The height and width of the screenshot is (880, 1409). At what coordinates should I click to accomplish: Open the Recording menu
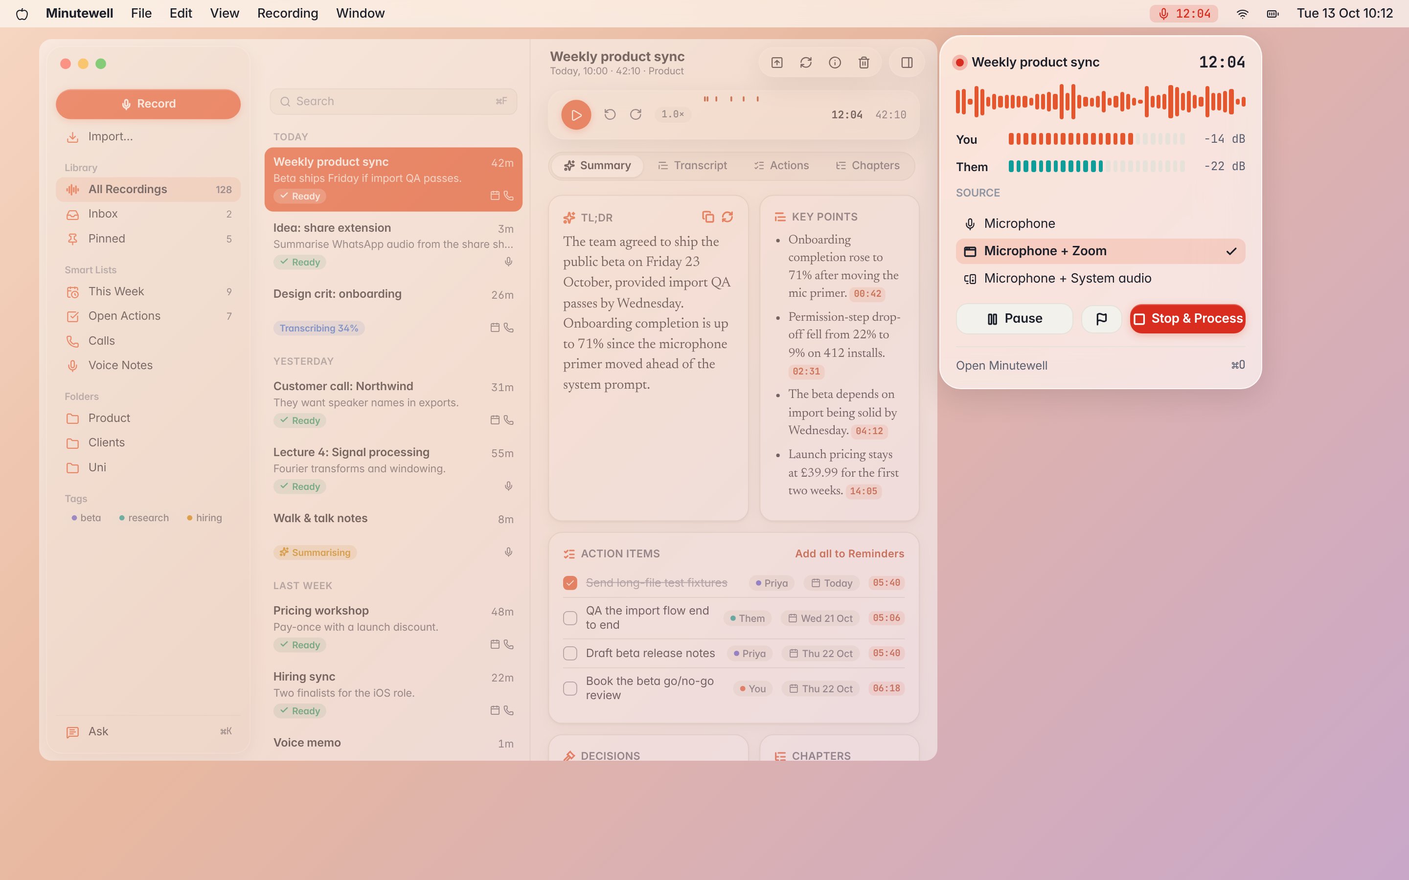(x=288, y=13)
